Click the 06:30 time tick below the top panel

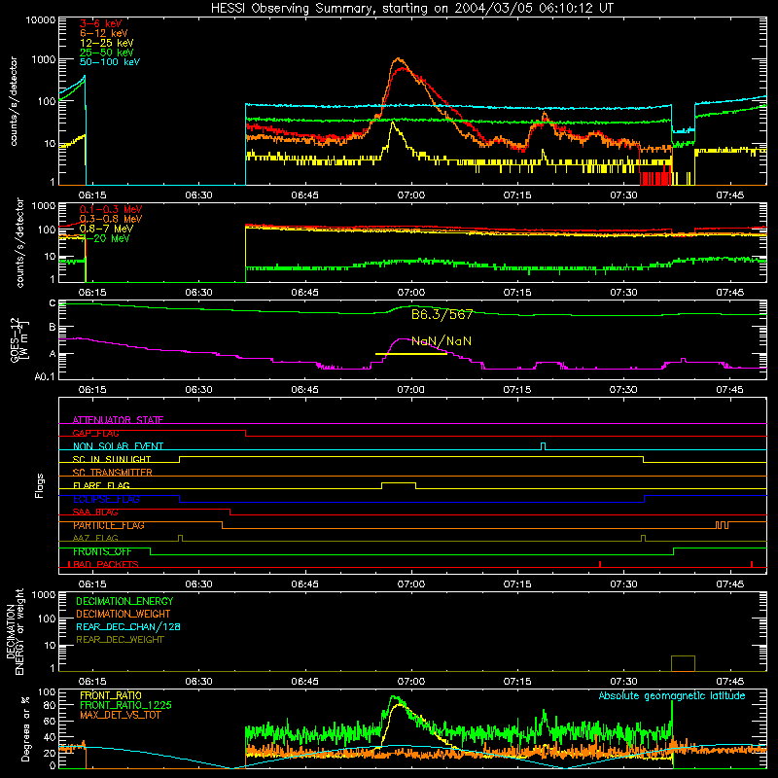coord(199,195)
